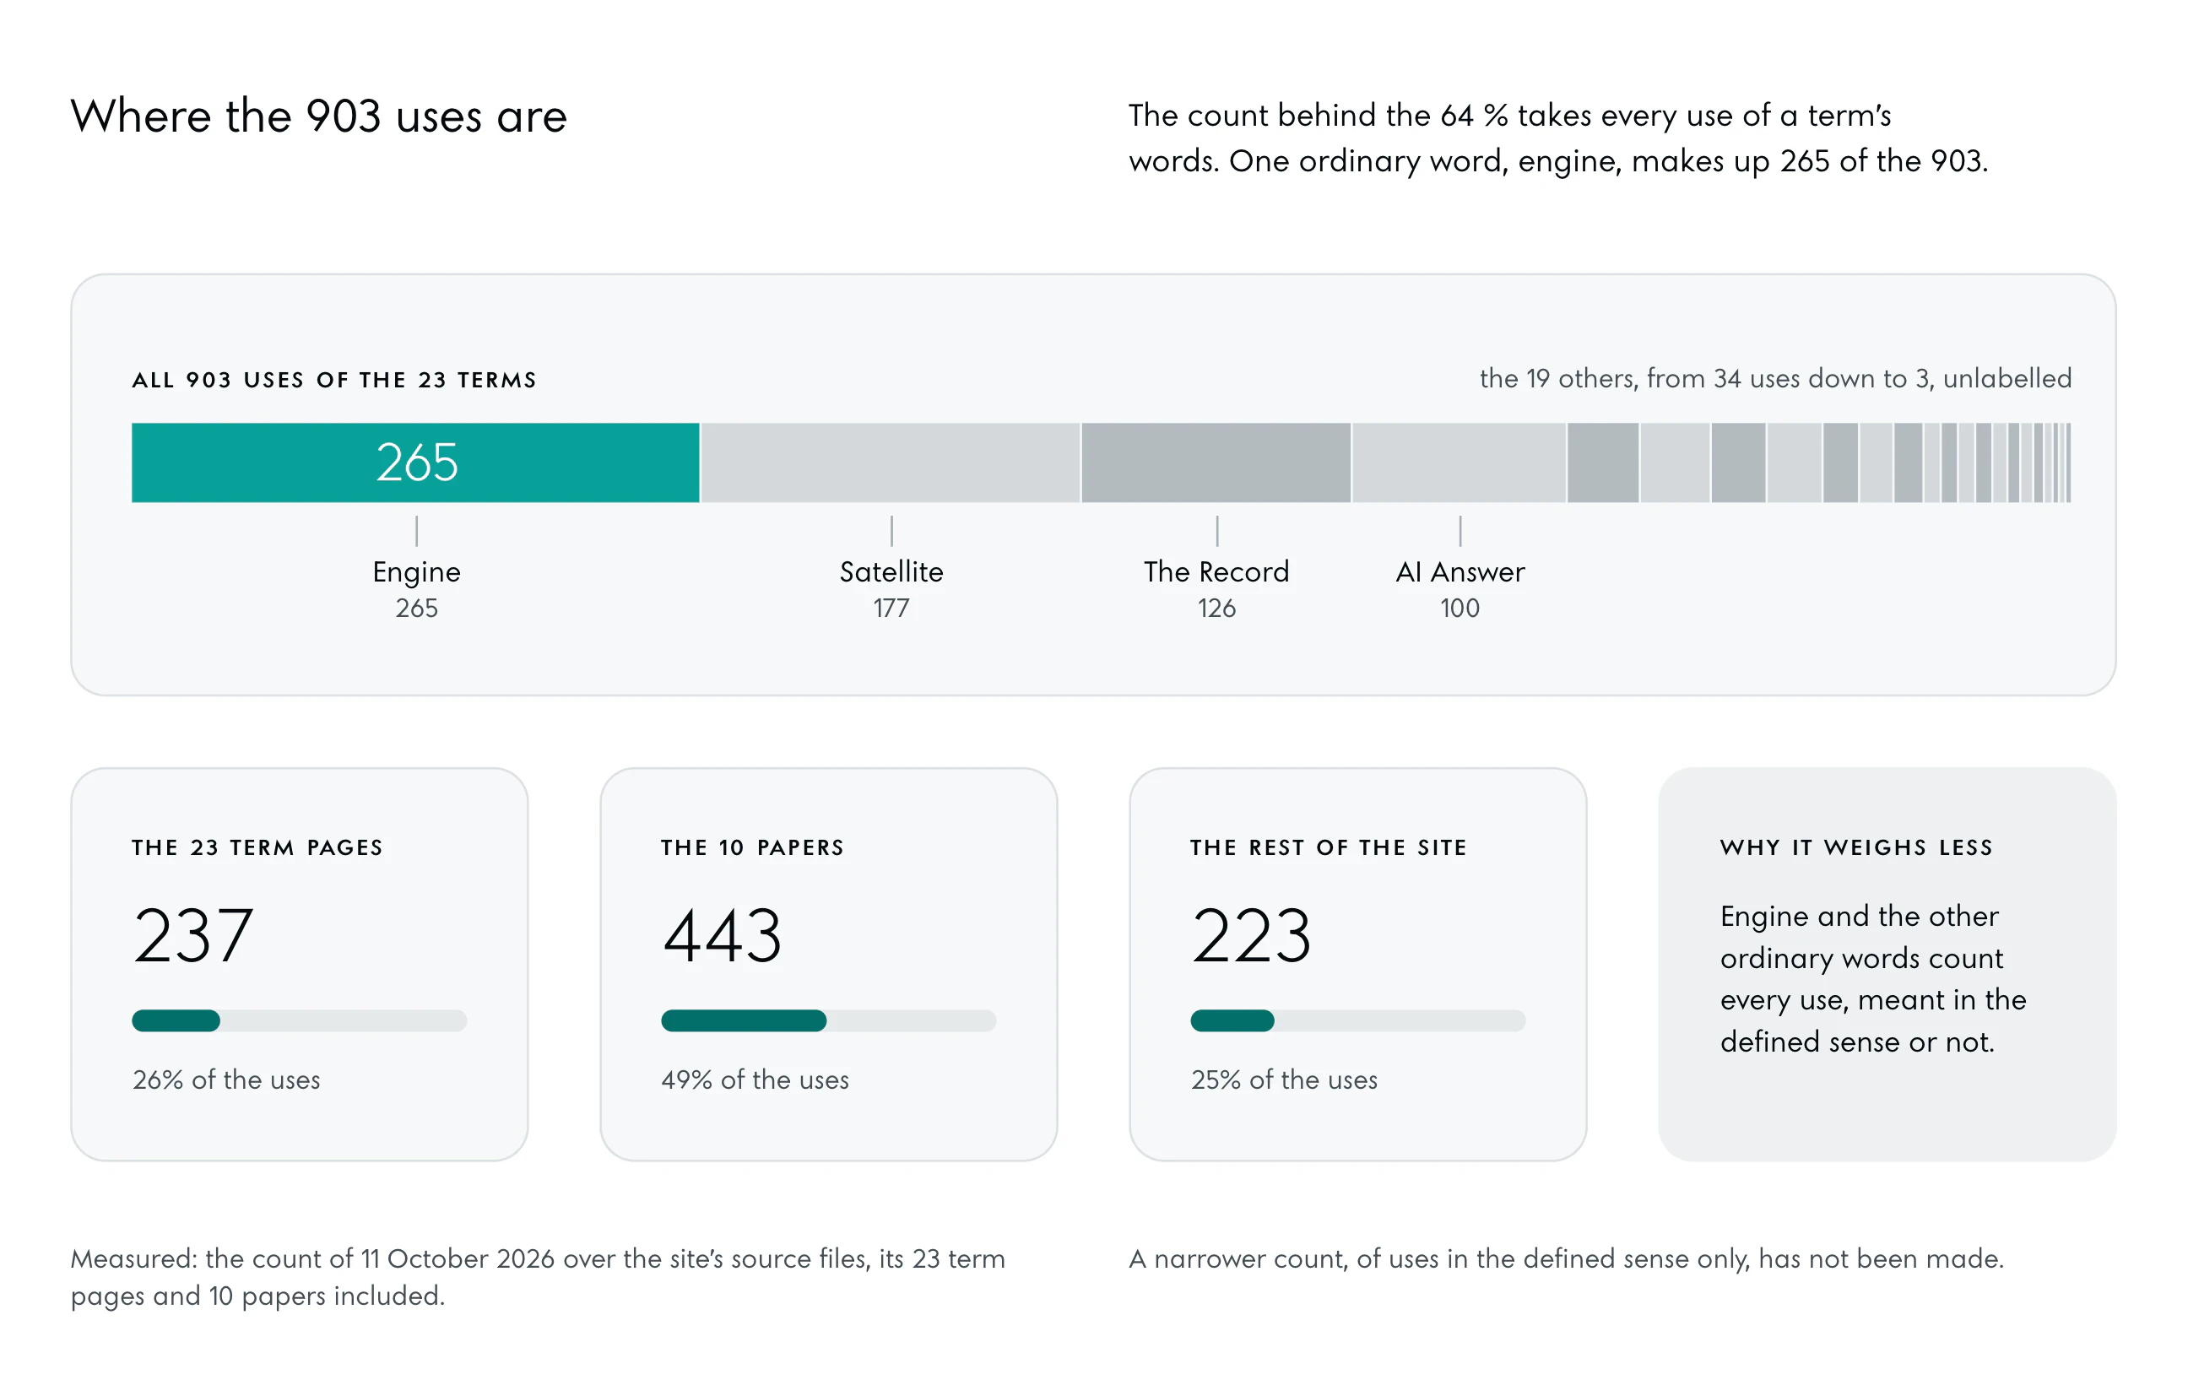
Task: Click the value 126 under The Record
Action: click(x=1216, y=608)
